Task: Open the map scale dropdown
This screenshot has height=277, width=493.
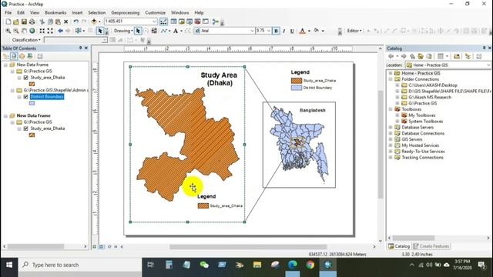Action: (154, 22)
